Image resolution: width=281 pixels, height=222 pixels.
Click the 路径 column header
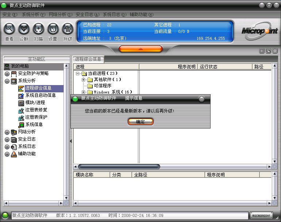pyautogui.click(x=262, y=67)
